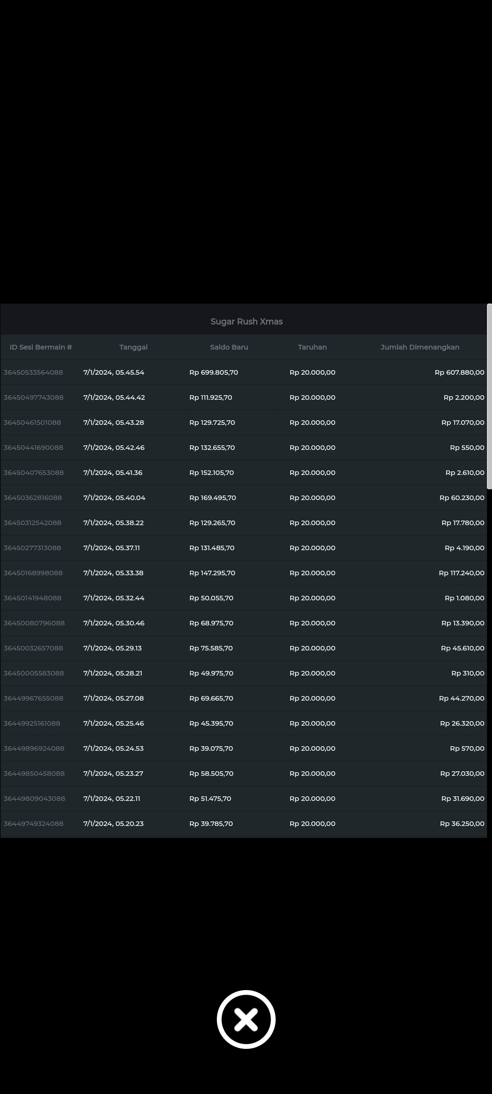Click the Saldo Baru column header

coord(229,347)
